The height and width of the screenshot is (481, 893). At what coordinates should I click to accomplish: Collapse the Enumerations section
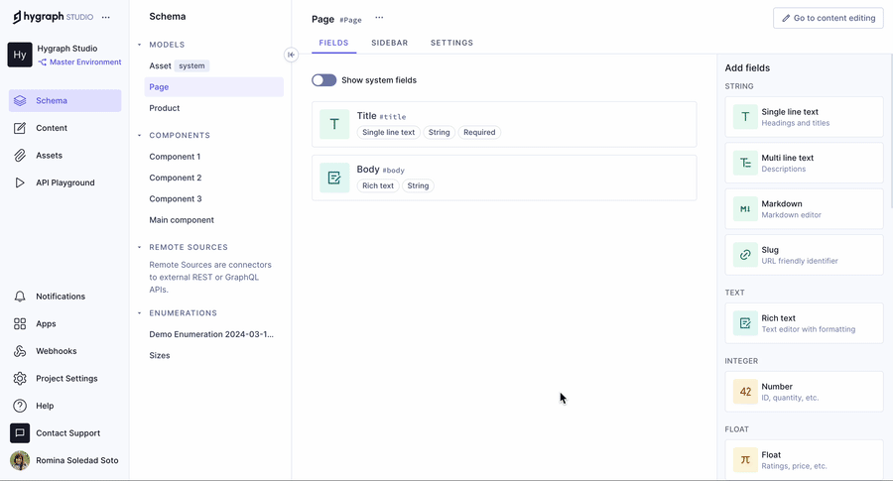140,313
